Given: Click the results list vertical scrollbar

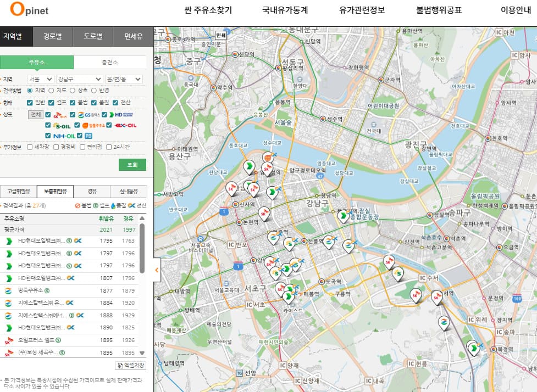Looking at the screenshot, I should pyautogui.click(x=142, y=247).
